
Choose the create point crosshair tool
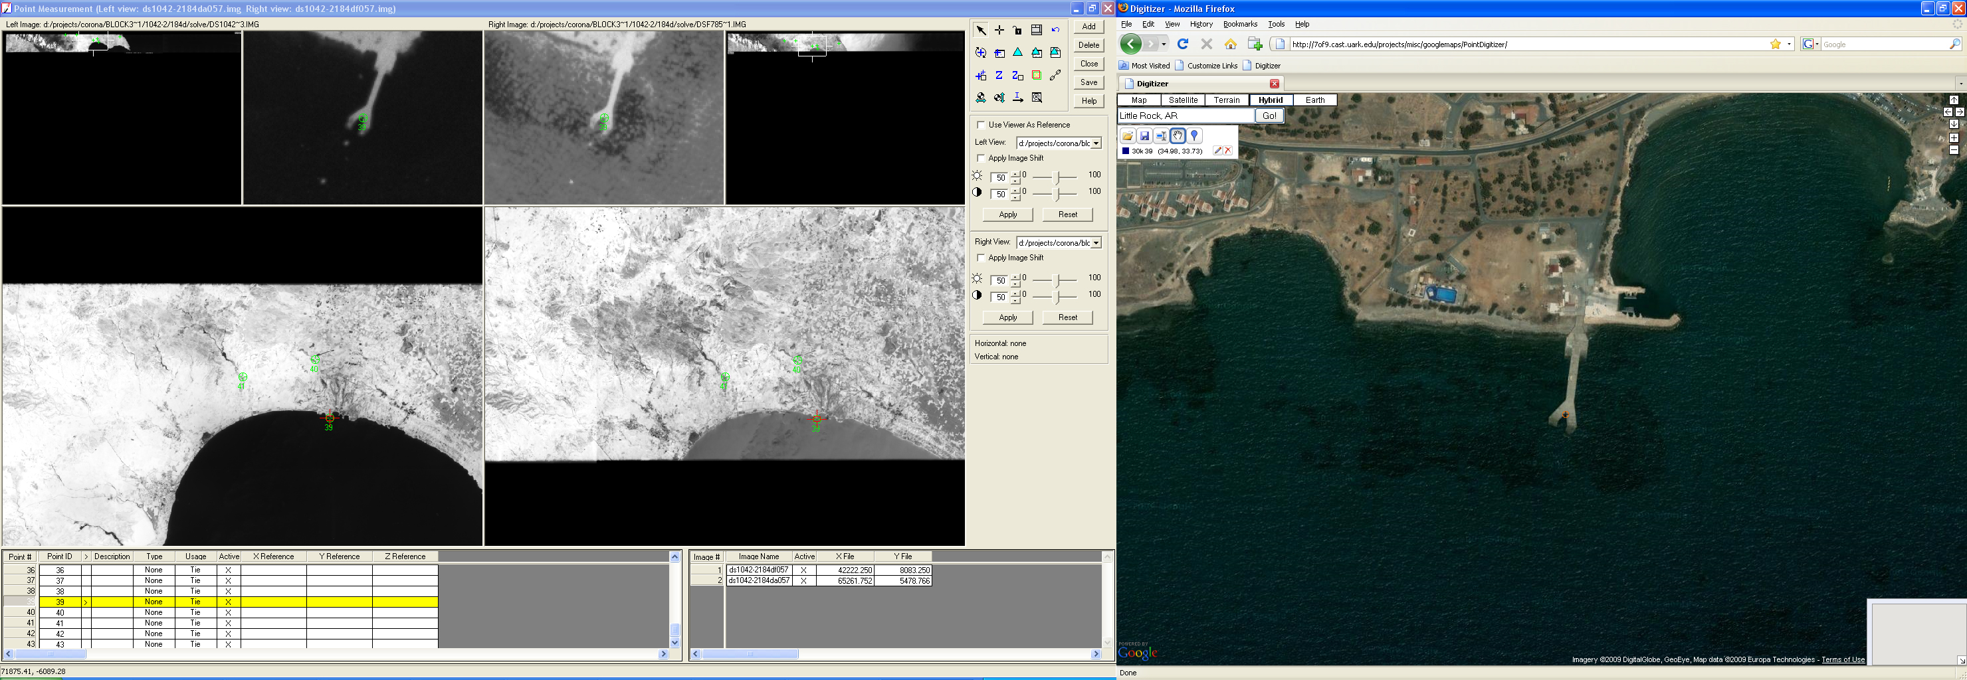(999, 30)
